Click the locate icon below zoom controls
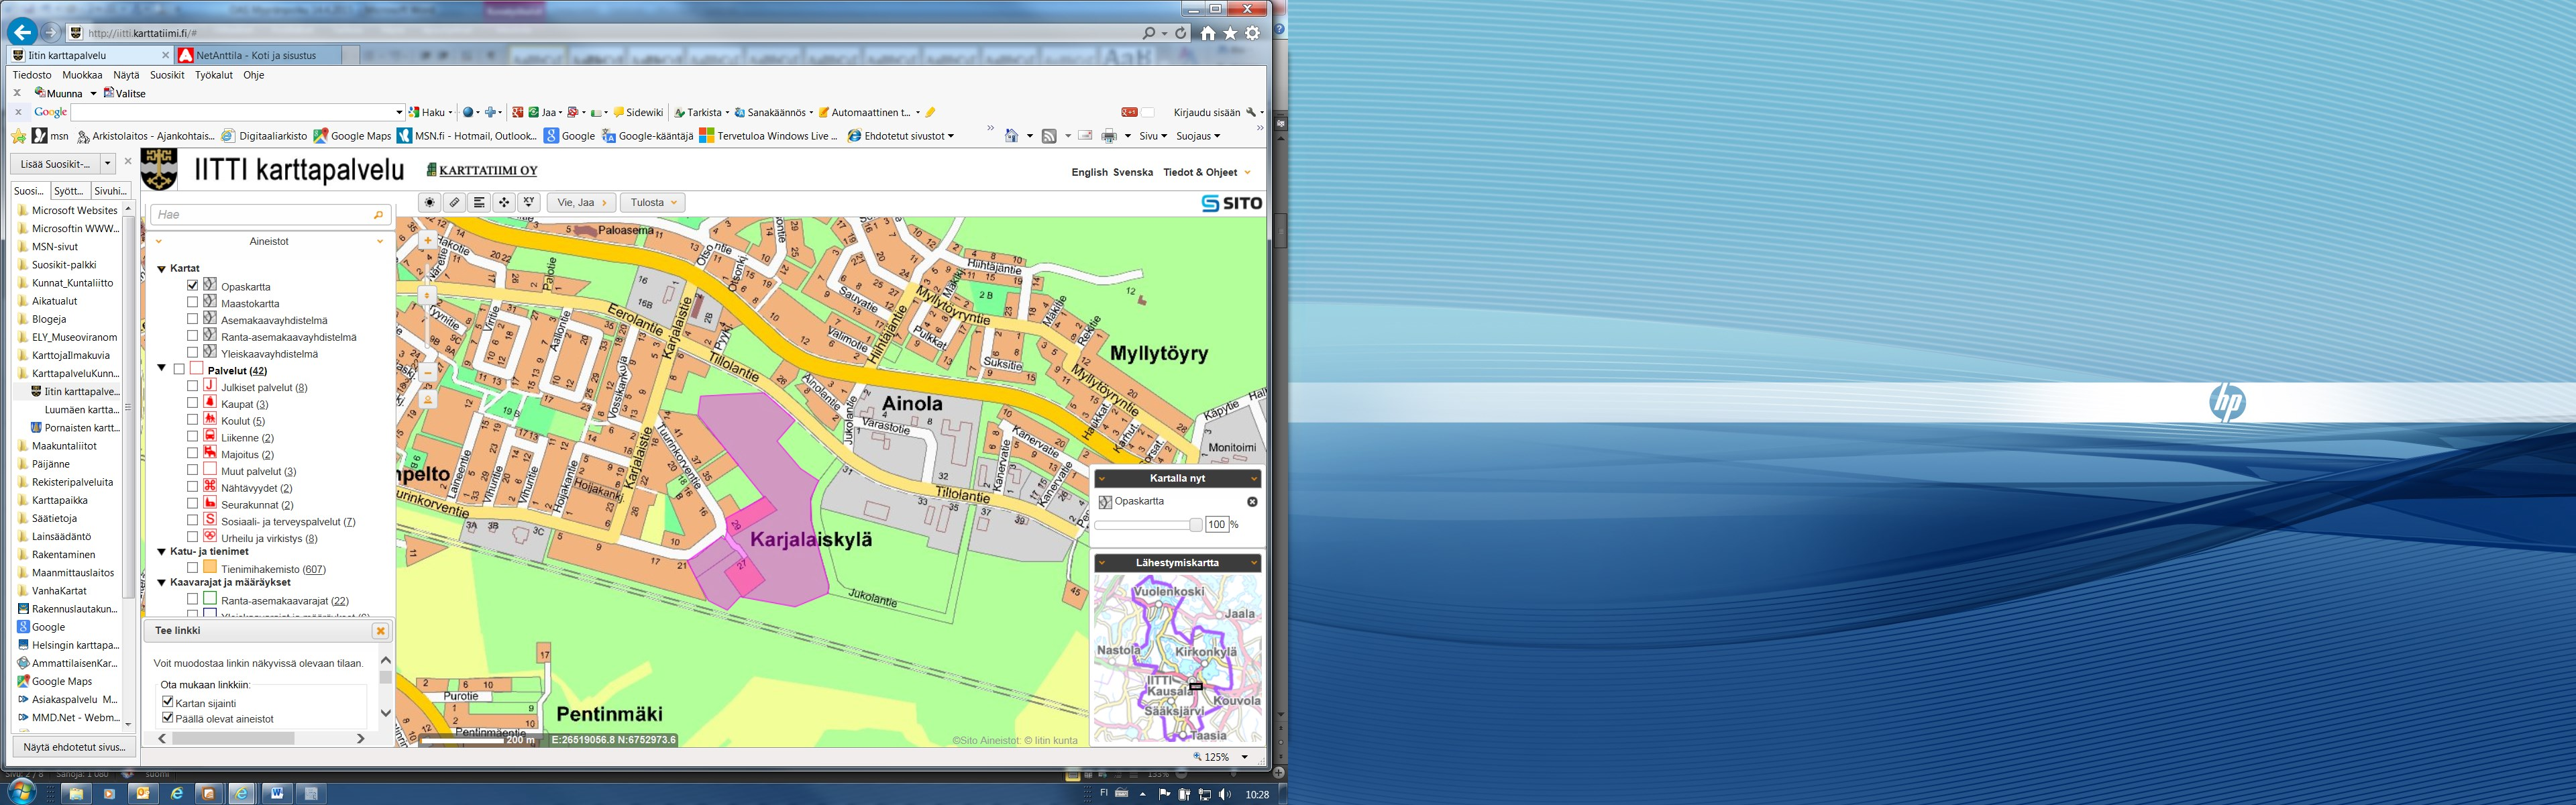The height and width of the screenshot is (805, 2576). tap(428, 400)
